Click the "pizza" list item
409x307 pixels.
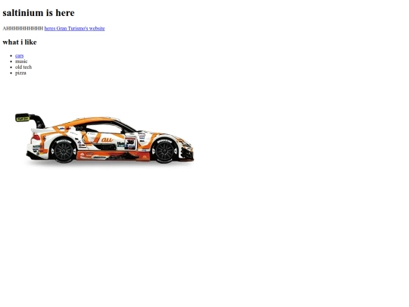click(20, 73)
